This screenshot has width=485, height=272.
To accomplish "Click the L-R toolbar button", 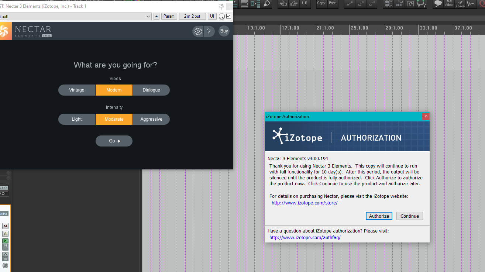I will [x=305, y=4].
